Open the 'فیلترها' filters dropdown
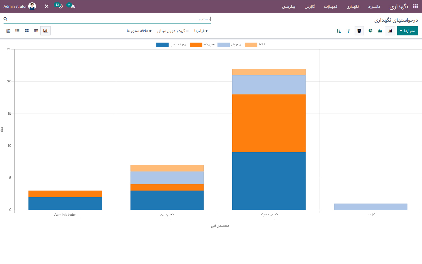 pos(201,31)
